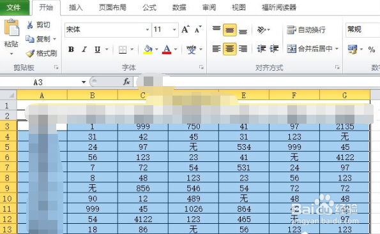Select cell containing 864
This screenshot has width=380, height=234.
coord(244,208)
